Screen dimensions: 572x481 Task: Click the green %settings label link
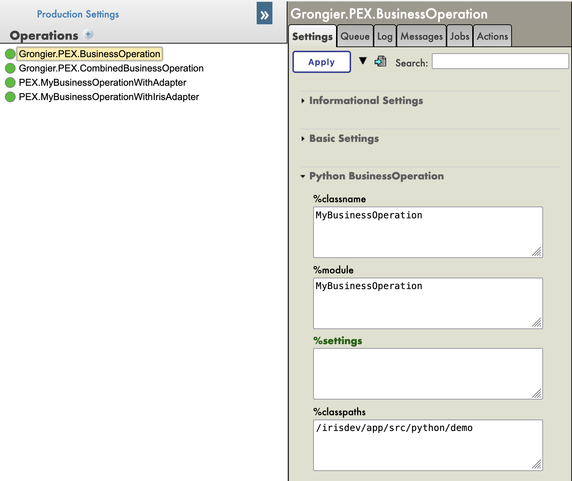coord(337,341)
